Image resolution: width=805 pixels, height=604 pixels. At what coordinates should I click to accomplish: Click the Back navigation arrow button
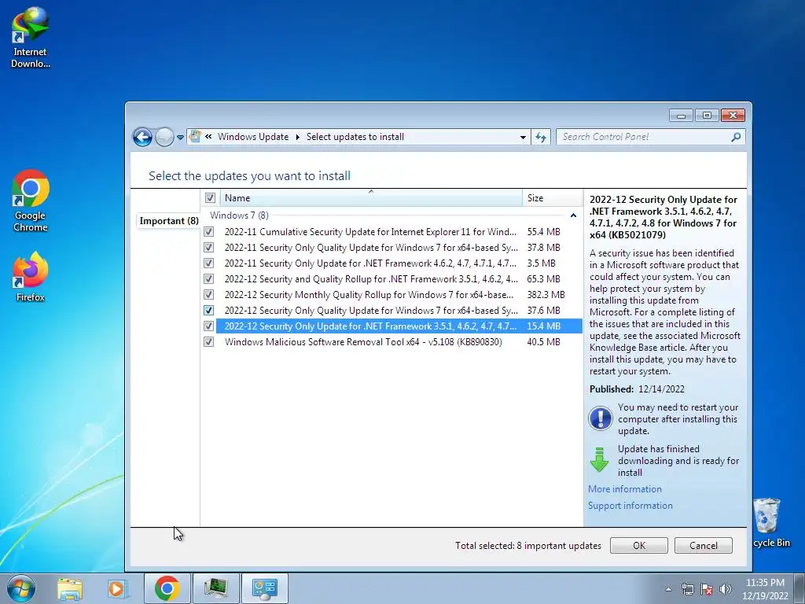tap(142, 137)
